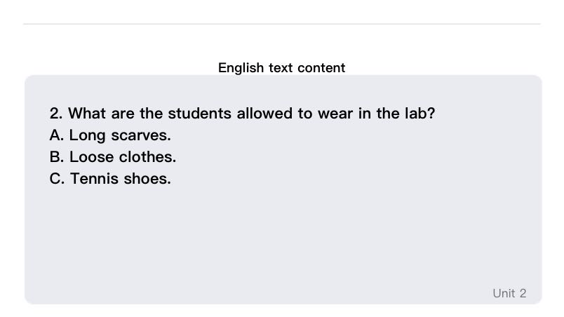Click the option letter "C."
This screenshot has height=317, width=564.
(x=58, y=179)
